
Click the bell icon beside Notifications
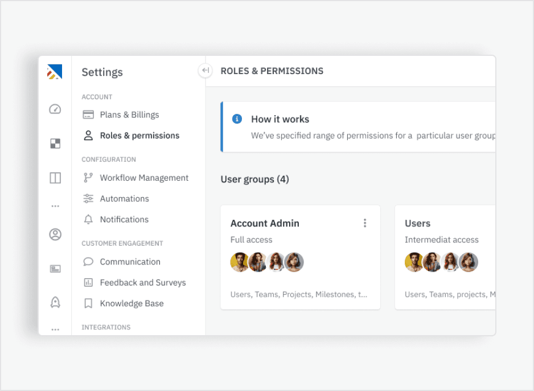tap(88, 219)
